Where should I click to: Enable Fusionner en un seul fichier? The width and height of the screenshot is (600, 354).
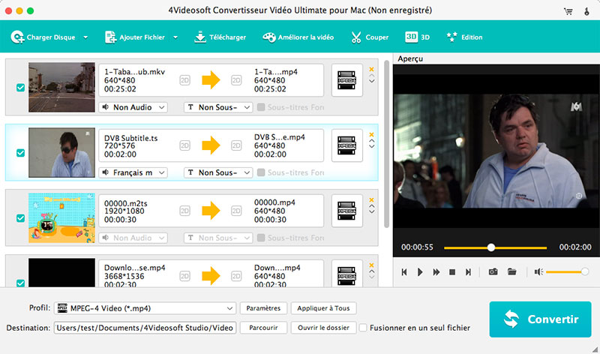(x=364, y=328)
